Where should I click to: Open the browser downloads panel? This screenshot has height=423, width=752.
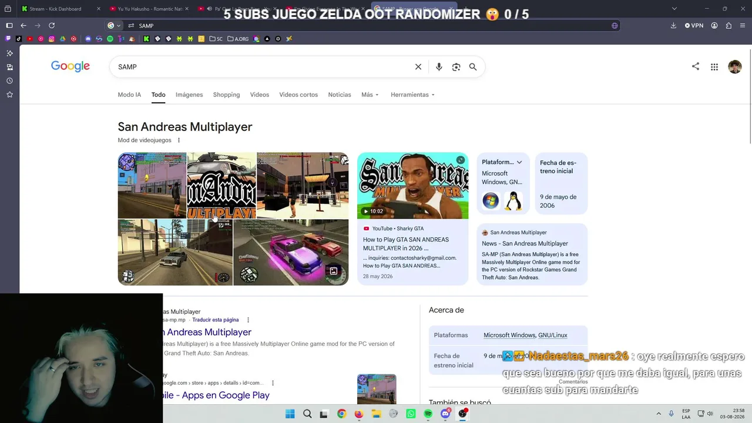(x=674, y=26)
